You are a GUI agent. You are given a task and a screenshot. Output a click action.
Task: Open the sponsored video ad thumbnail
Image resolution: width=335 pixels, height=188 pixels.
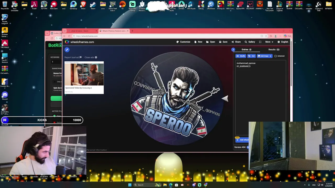(x=84, y=74)
